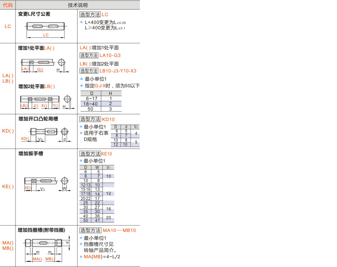The image size is (337, 267).
Task: Click the LB10-J3-Y10-X3 selection example
Action: 118,71
